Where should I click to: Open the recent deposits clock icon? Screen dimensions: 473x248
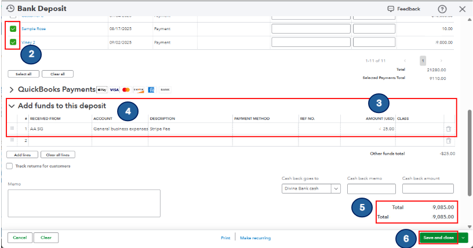[x=10, y=9]
